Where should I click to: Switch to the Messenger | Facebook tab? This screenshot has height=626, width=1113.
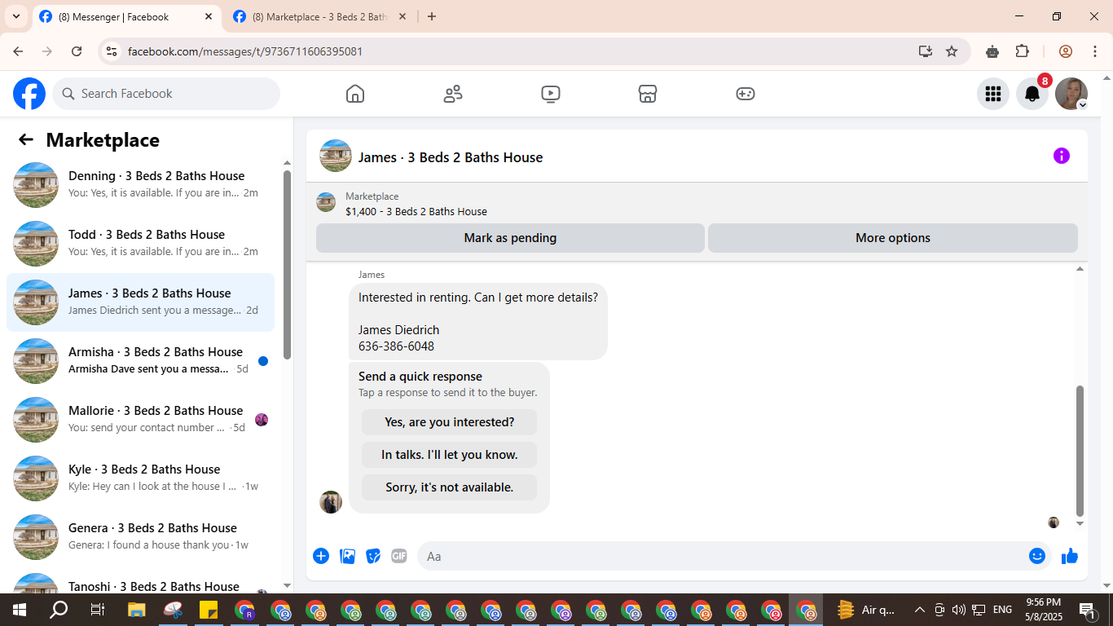click(126, 16)
